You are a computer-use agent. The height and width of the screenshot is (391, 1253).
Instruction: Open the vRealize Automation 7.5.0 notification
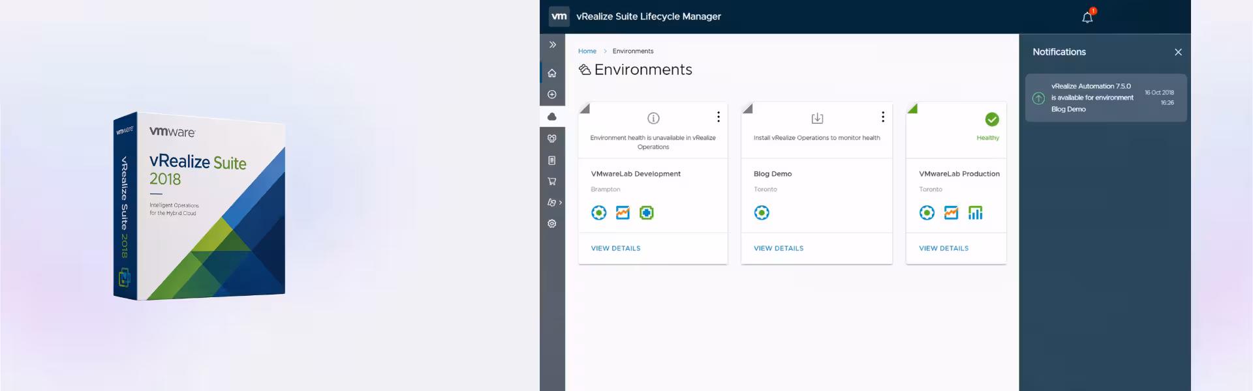point(1106,98)
